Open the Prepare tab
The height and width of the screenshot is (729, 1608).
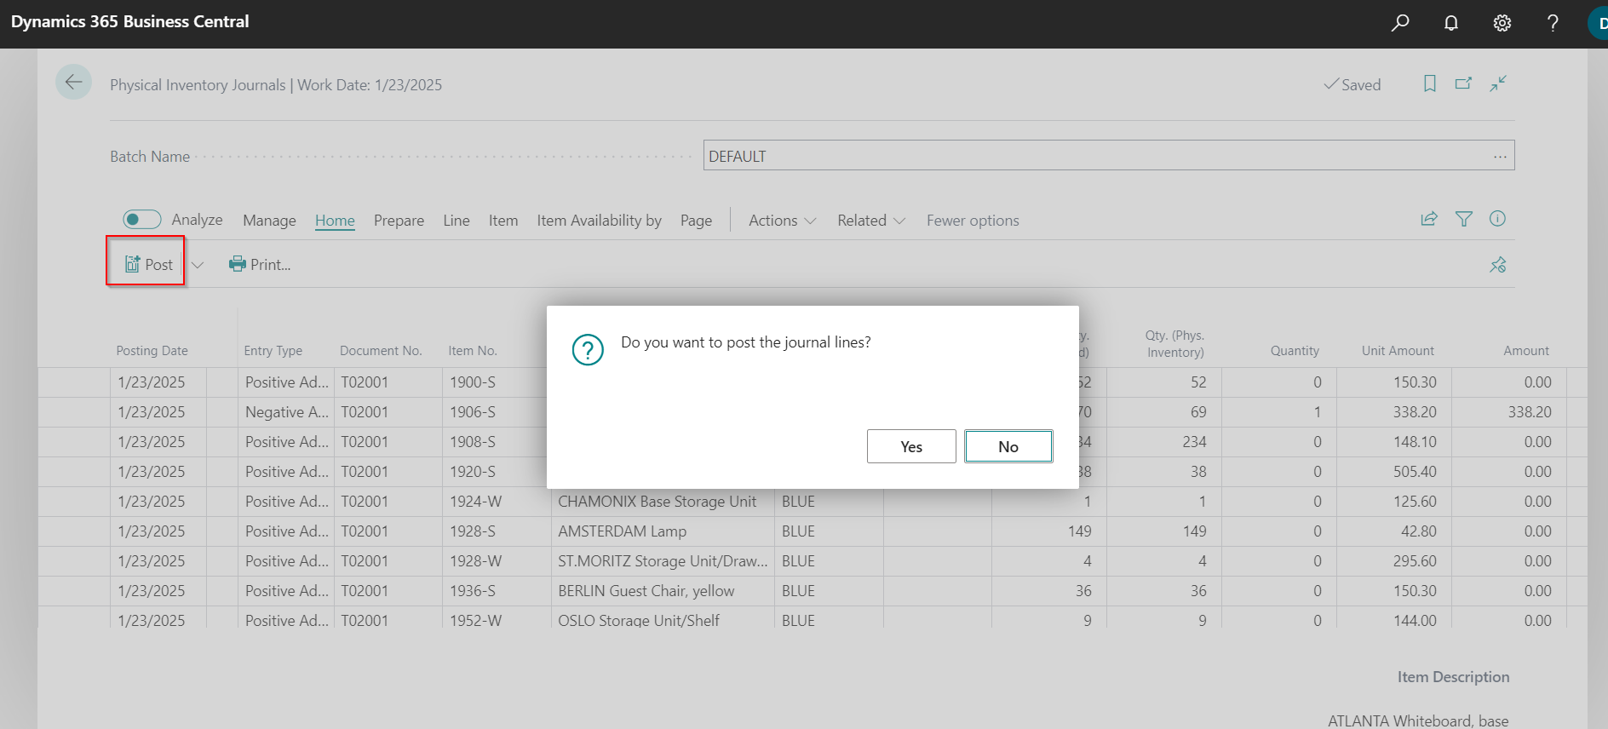(399, 221)
